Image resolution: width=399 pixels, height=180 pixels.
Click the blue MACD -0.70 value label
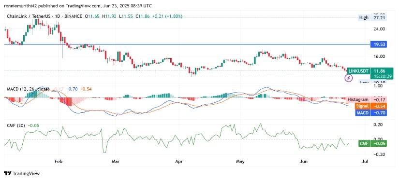coord(371,113)
